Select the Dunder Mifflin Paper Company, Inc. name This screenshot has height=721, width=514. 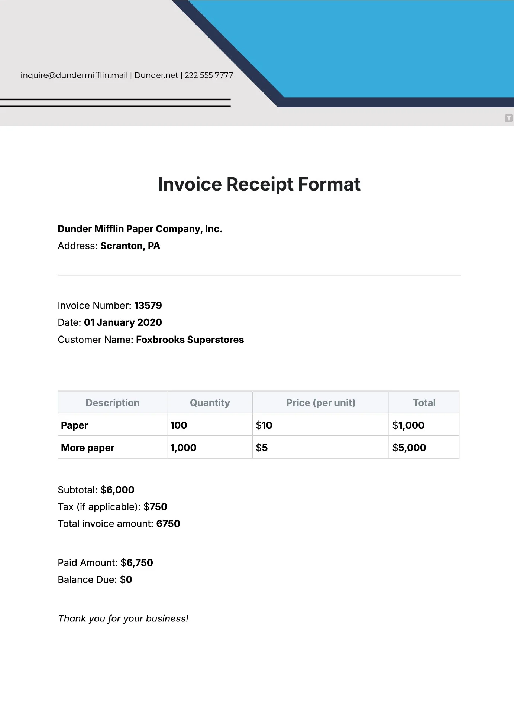[140, 229]
